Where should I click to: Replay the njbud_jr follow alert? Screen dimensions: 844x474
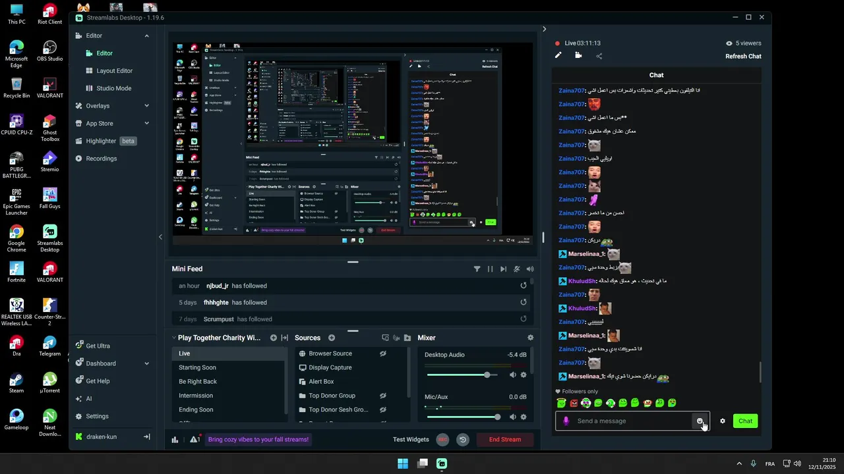524,285
